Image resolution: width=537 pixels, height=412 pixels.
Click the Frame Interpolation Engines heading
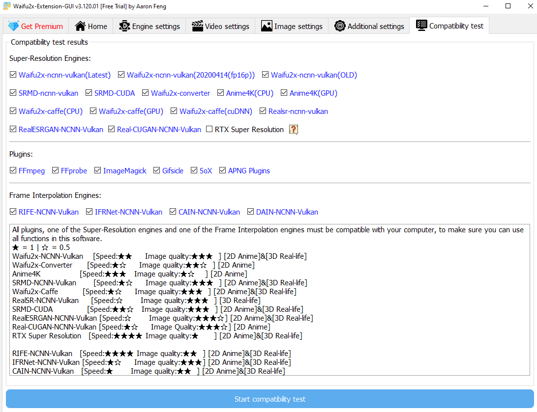pos(55,195)
